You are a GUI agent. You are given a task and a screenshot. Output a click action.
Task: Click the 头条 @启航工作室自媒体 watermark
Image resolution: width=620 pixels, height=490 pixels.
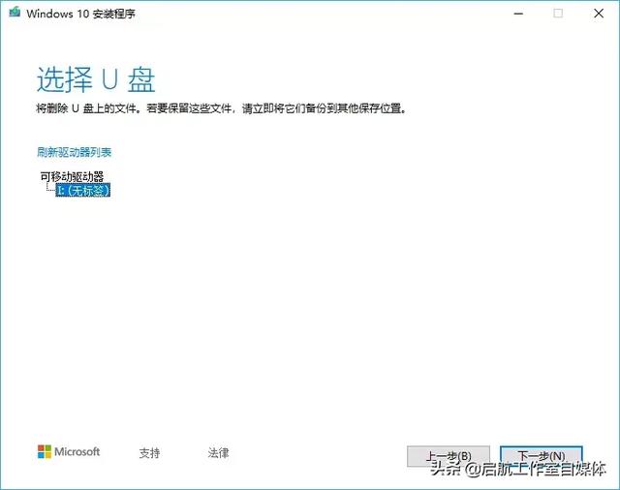[518, 469]
